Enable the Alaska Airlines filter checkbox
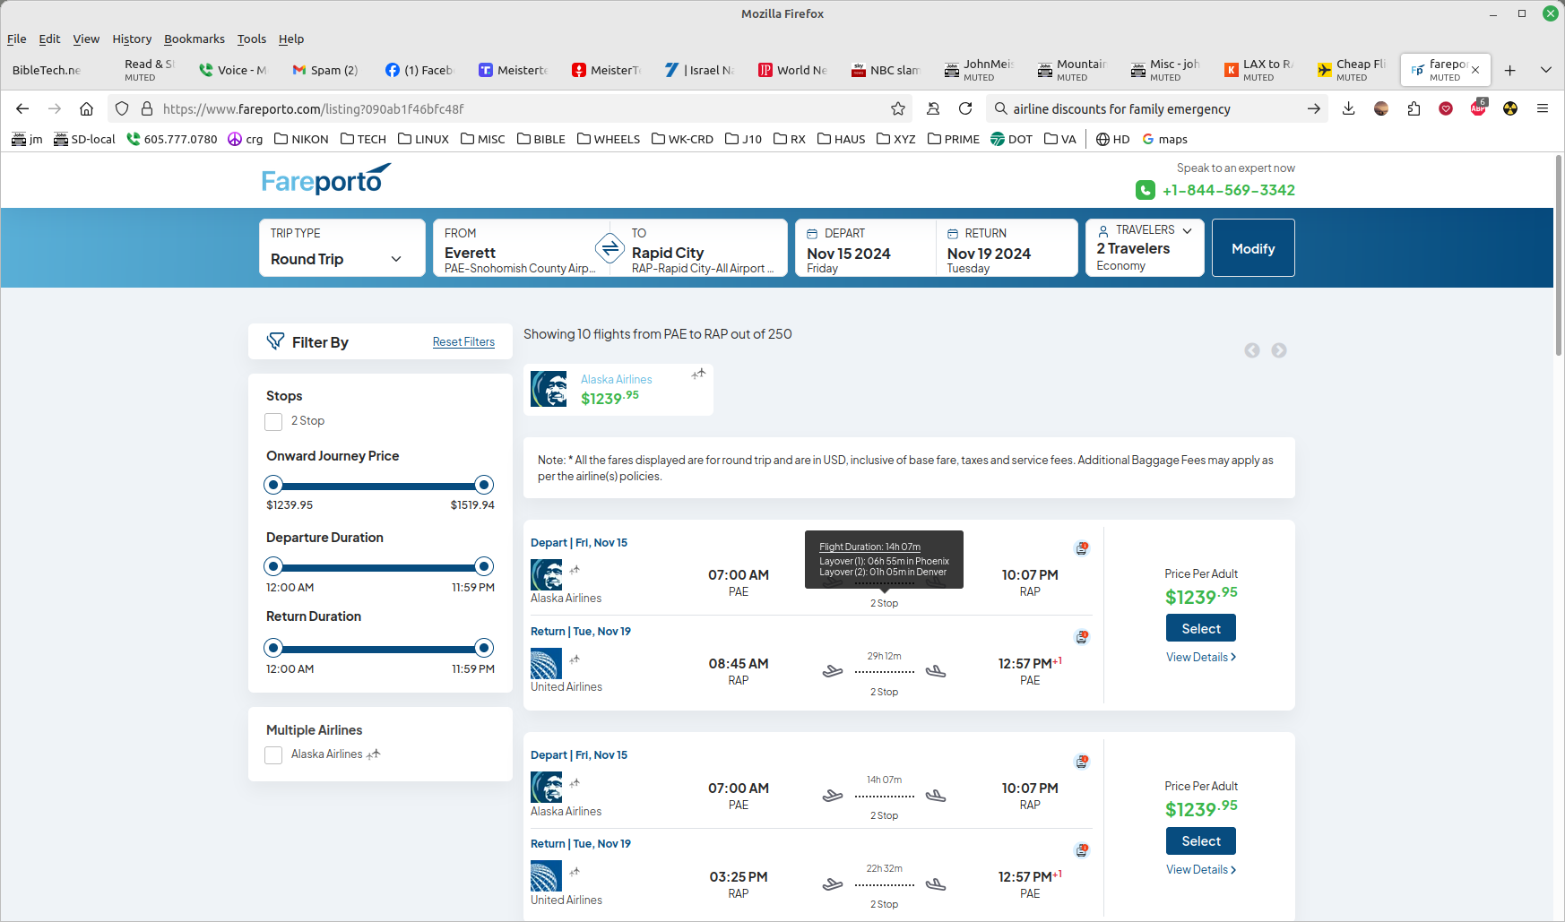Screen dimensions: 1565x922 [274, 755]
